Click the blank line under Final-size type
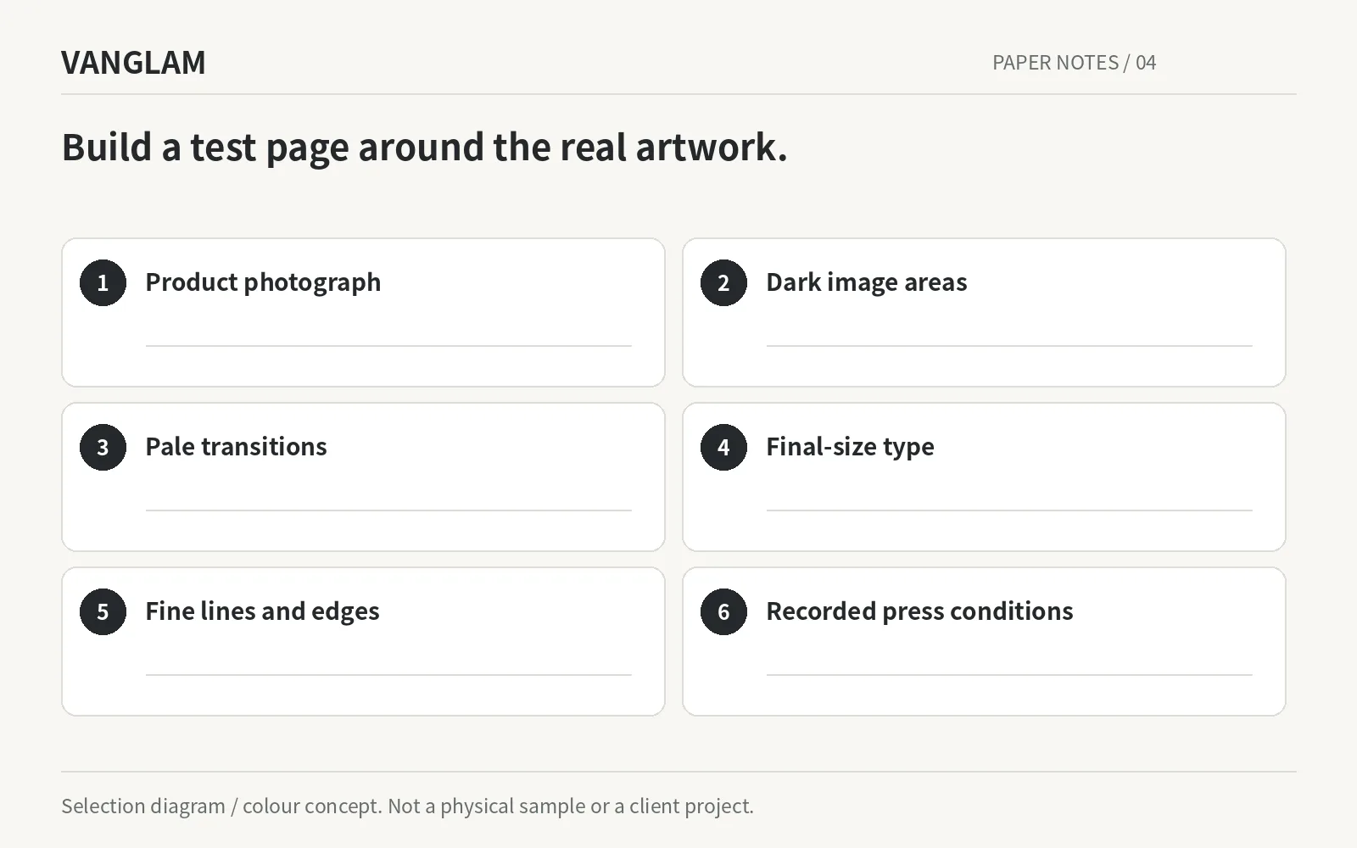 1009,510
